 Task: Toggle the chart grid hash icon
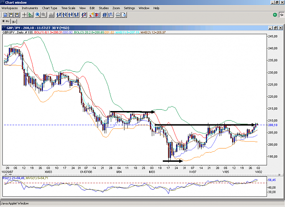pos(104,15)
